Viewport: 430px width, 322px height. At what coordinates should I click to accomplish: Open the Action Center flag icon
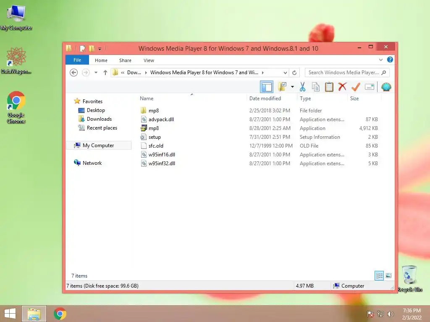tap(370, 314)
